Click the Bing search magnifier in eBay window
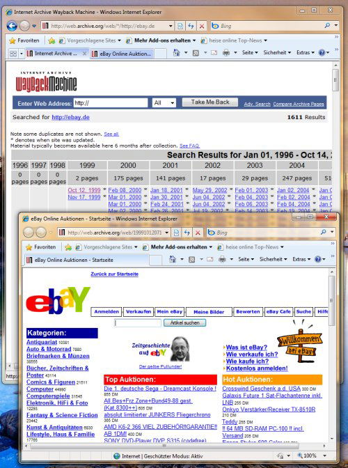 [x=323, y=232]
